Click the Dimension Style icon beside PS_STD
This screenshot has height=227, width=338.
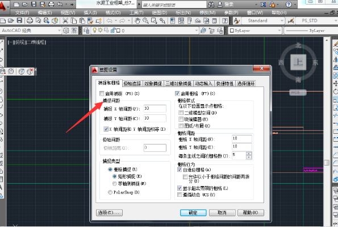click(x=291, y=20)
